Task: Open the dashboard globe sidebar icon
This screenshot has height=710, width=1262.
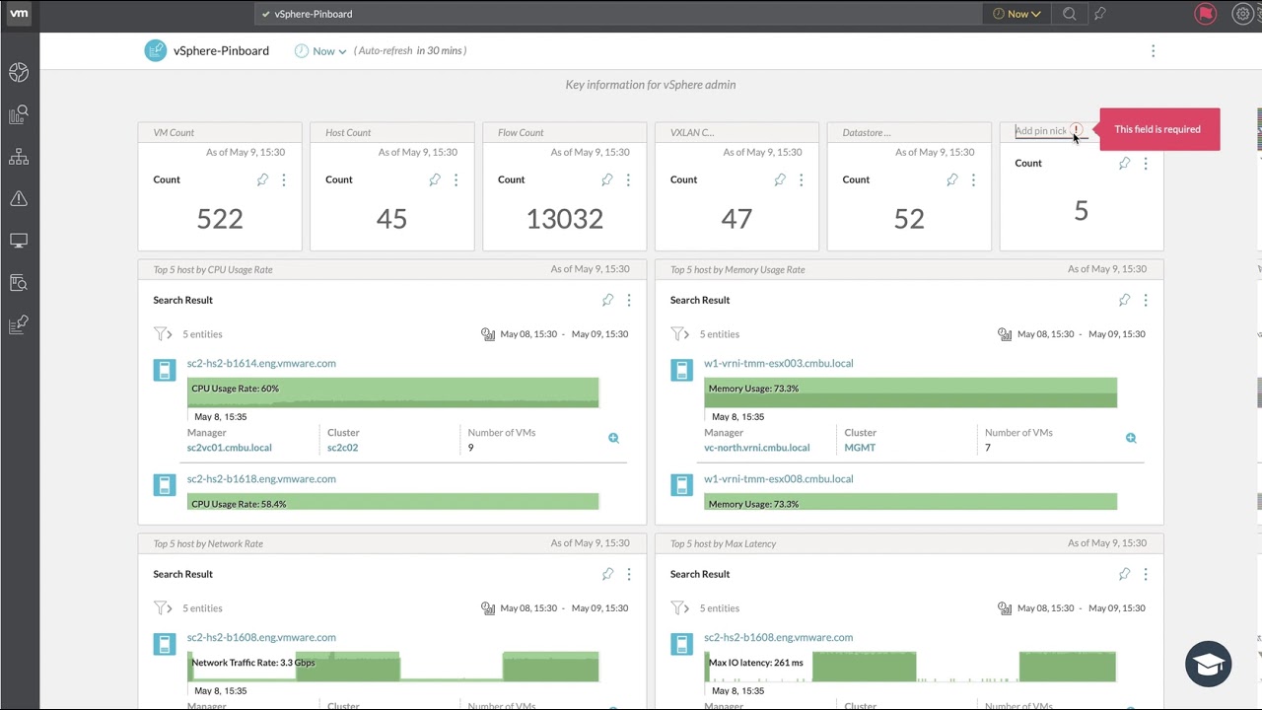Action: pyautogui.click(x=19, y=73)
